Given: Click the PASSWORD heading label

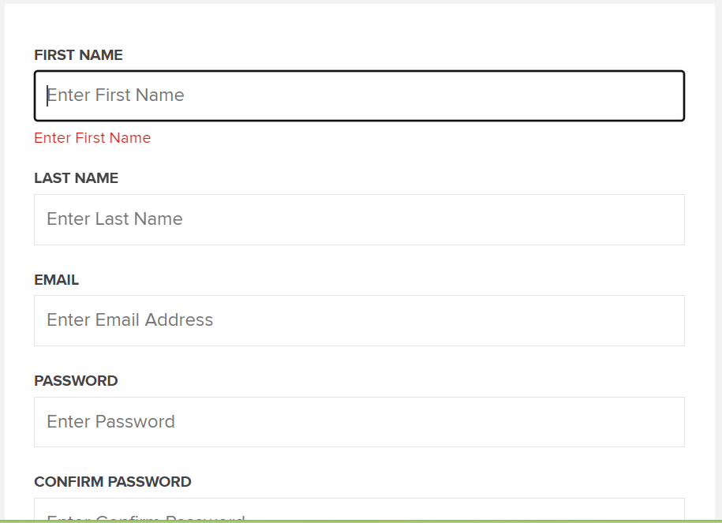Looking at the screenshot, I should click(x=76, y=381).
